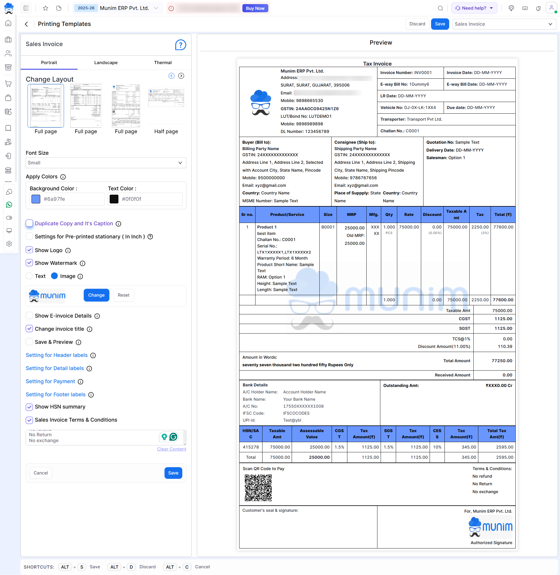Viewport: 560px width, 575px height.
Task: Open the Font Size dropdown
Action: coord(106,163)
